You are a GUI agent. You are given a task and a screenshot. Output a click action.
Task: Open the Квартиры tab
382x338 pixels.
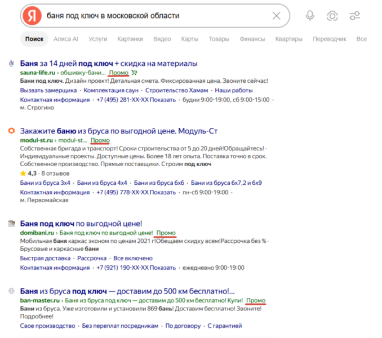tap(288, 39)
